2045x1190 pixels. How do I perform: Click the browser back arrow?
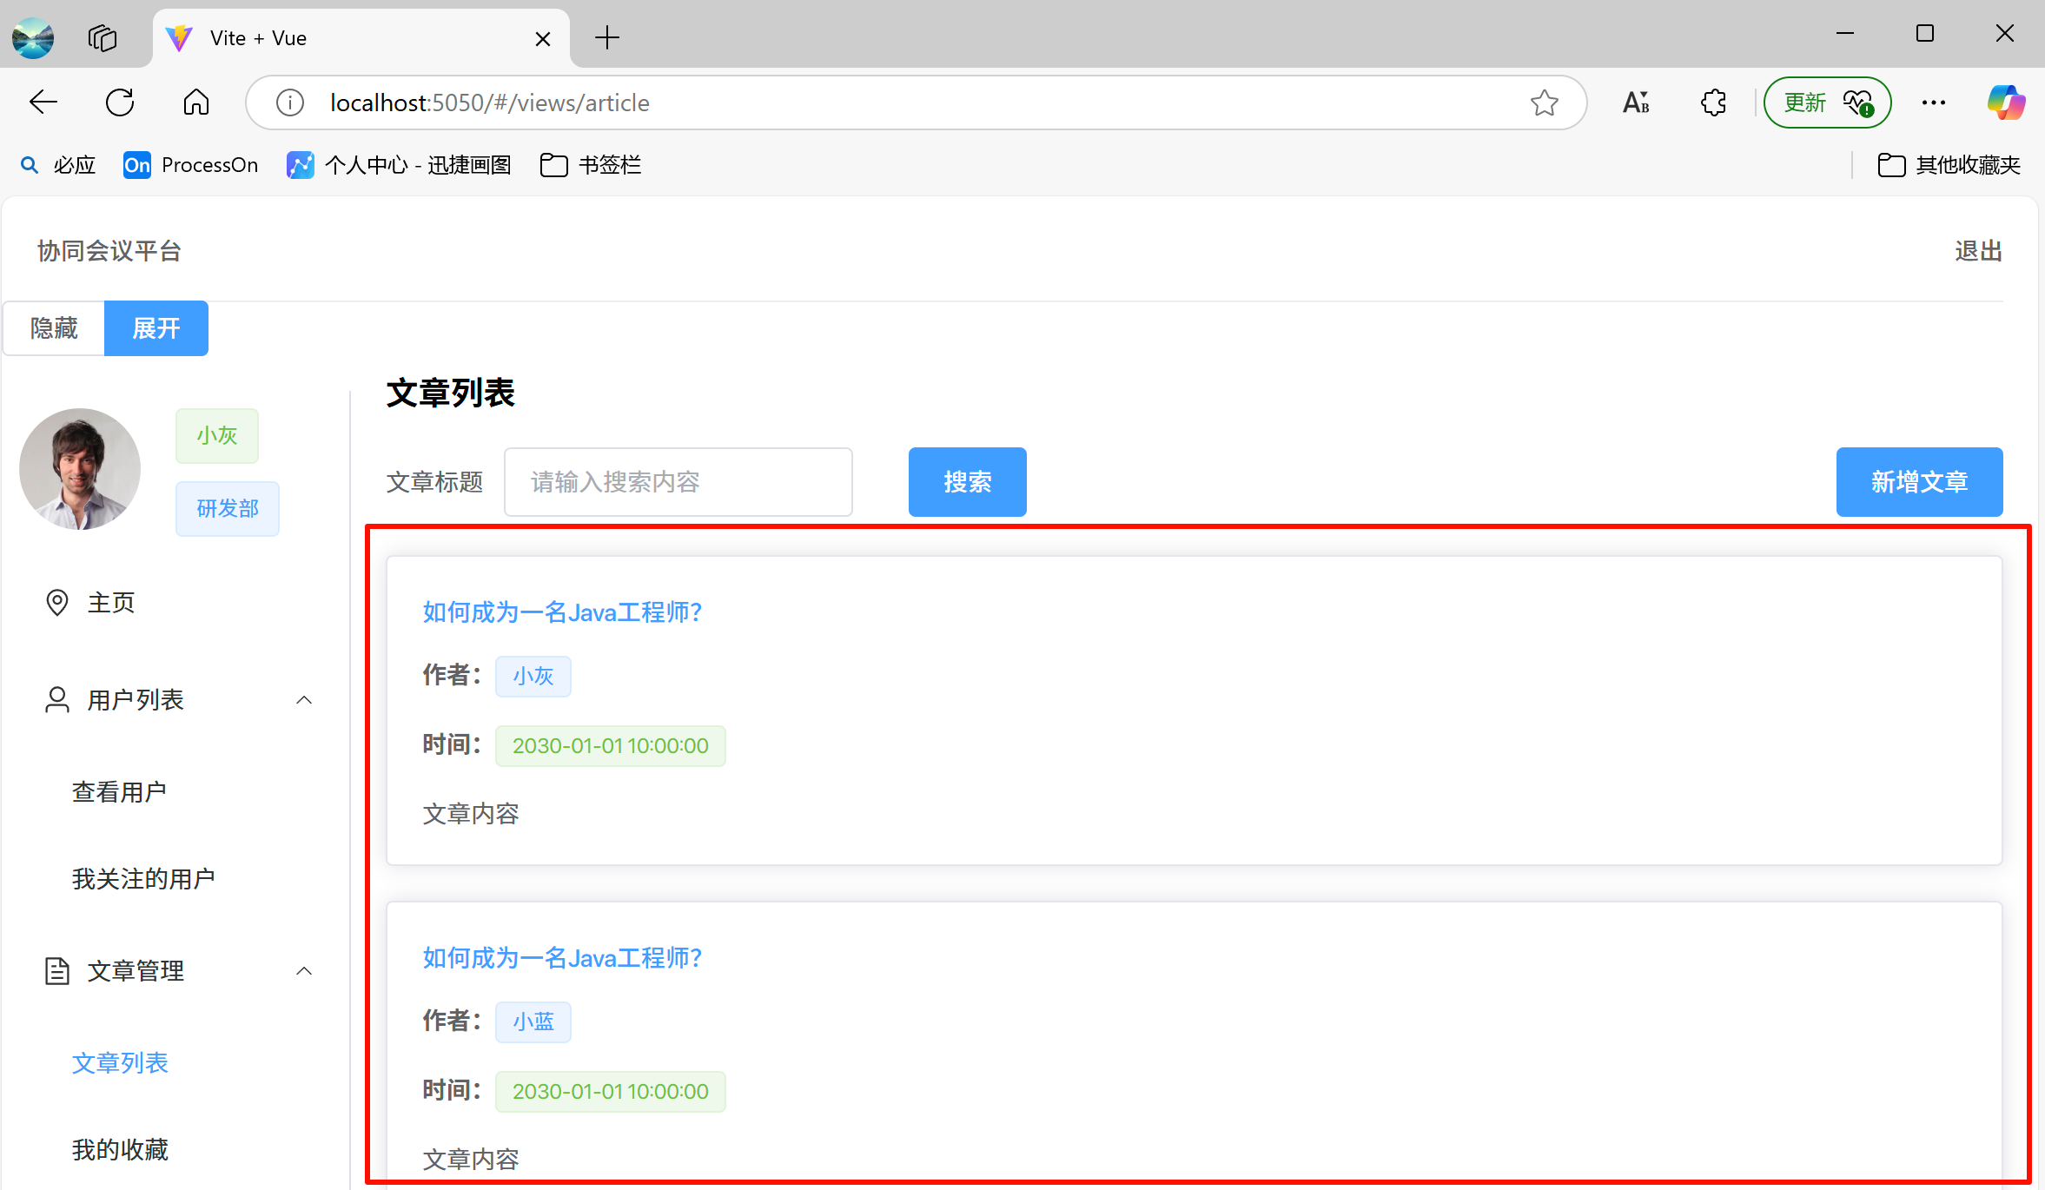coord(43,102)
